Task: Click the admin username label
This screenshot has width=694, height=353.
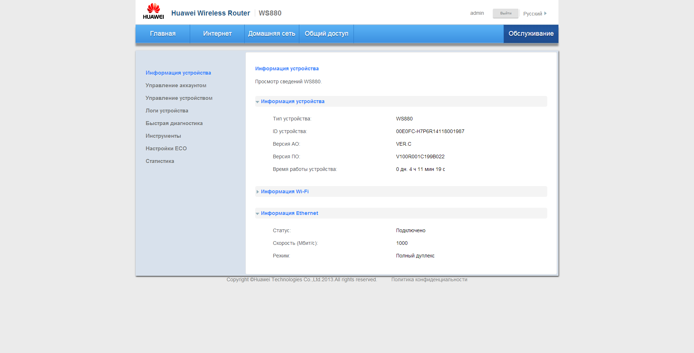Action: pyautogui.click(x=477, y=13)
